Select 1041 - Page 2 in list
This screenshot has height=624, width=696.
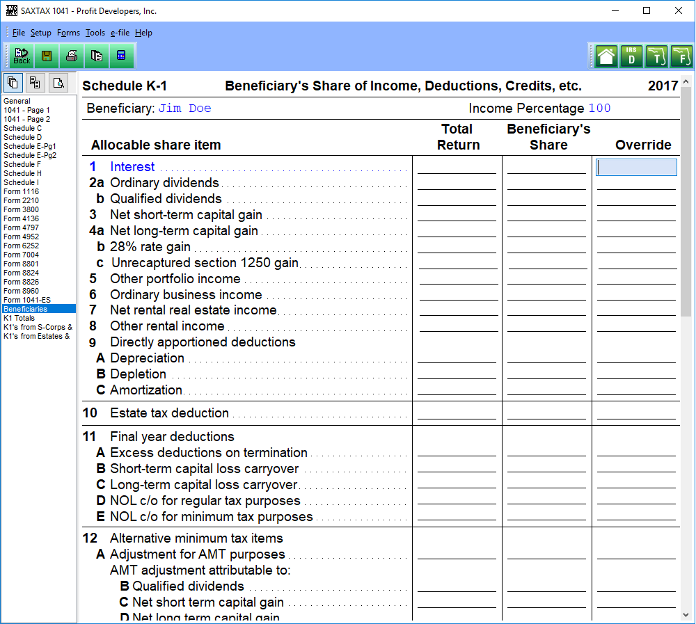[39, 119]
